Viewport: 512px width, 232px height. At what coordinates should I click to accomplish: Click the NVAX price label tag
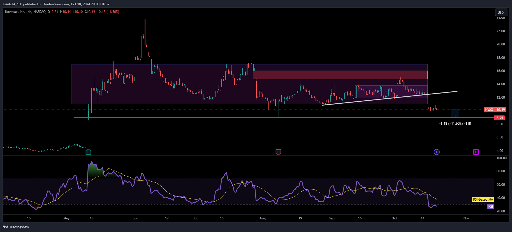pos(489,110)
